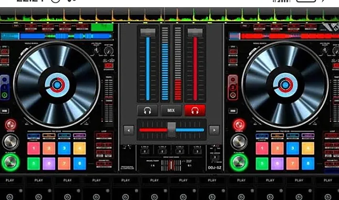Image resolution: width=339 pixels, height=200 pixels.
Task: Hit purple pad 6 on the right deck
Action: click(277, 163)
